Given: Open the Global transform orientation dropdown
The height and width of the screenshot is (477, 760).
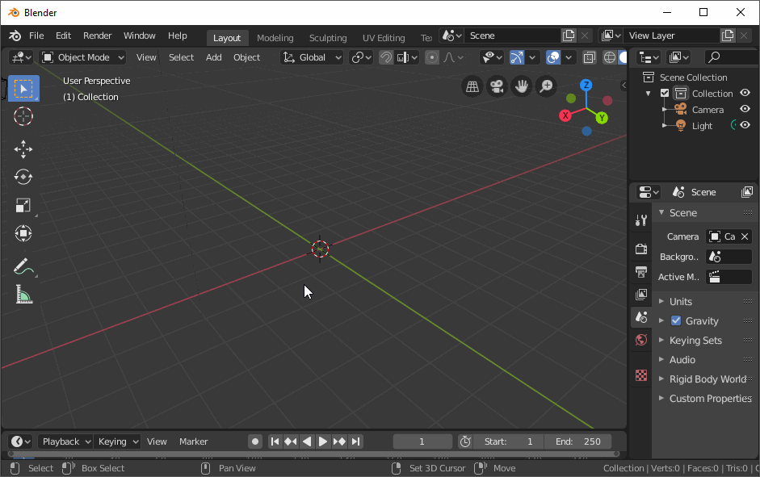Looking at the screenshot, I should coord(312,56).
